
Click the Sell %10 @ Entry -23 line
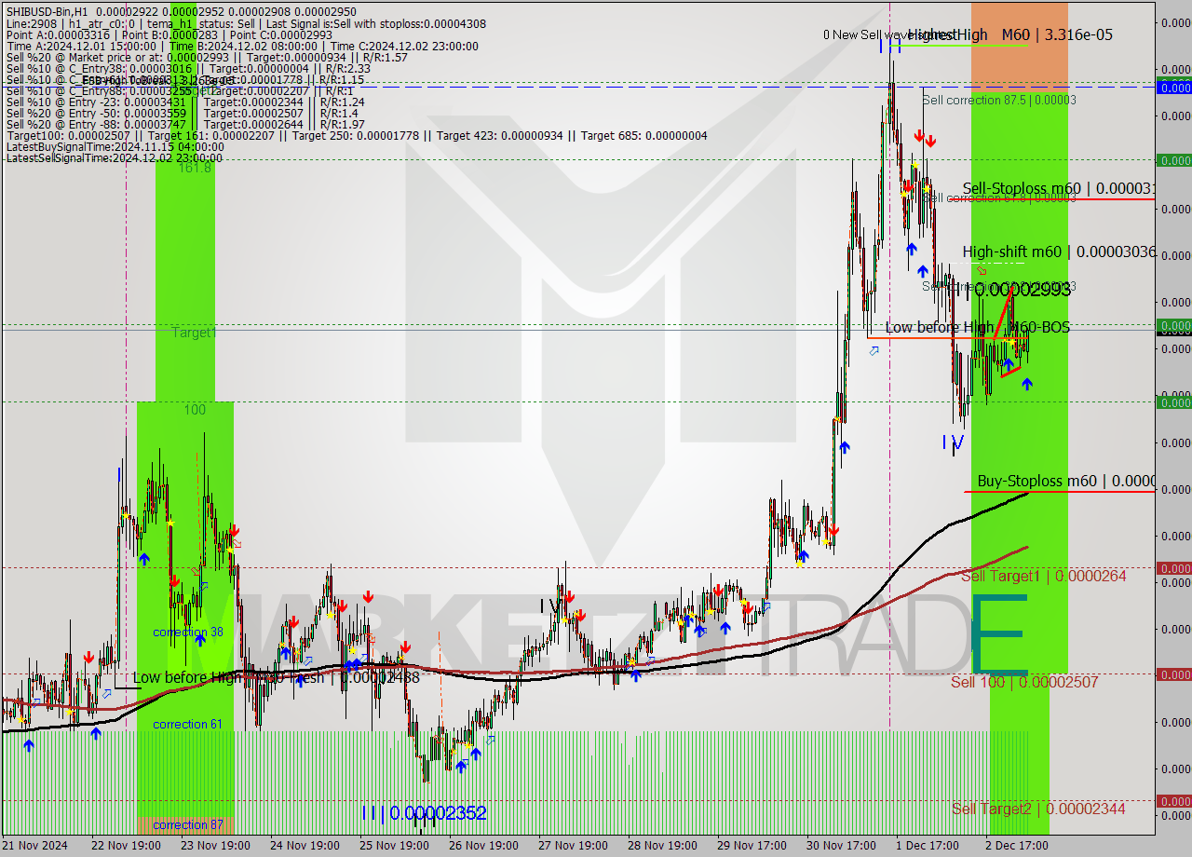click(x=184, y=102)
